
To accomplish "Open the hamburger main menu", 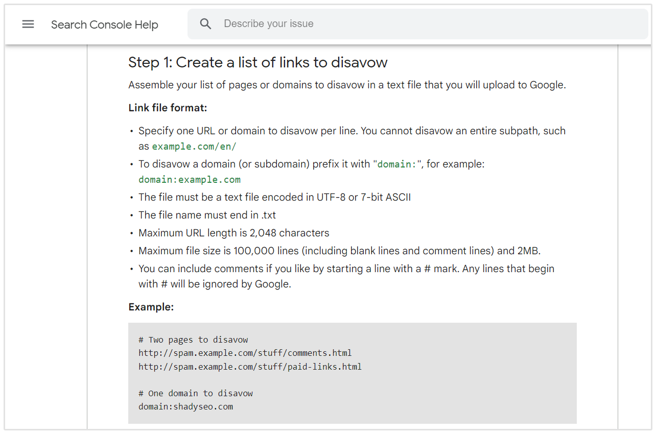I will pos(28,24).
